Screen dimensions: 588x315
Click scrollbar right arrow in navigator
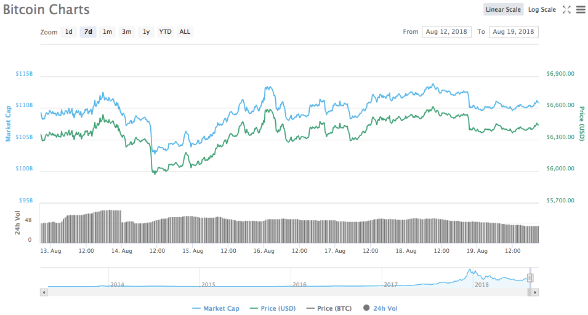point(535,292)
